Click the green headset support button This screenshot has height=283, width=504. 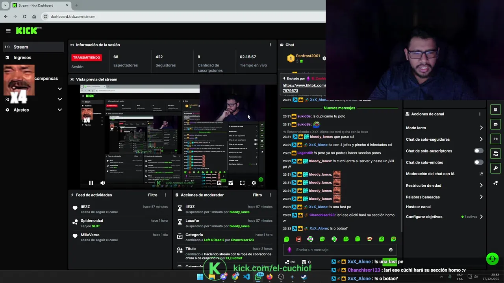point(492,259)
